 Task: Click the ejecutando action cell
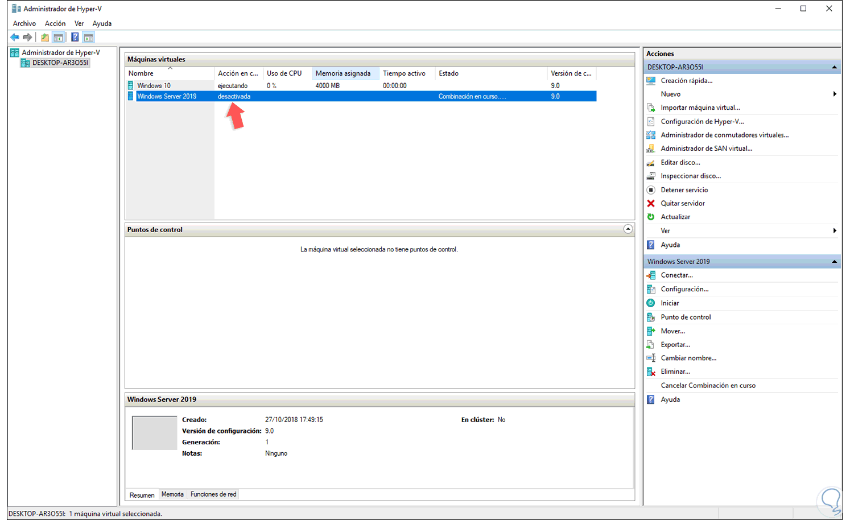[233, 86]
